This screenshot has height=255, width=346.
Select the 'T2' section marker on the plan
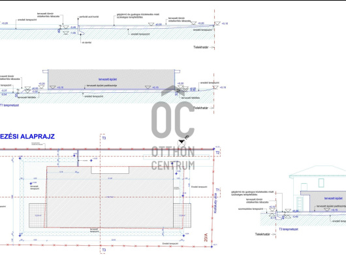(x=217, y=152)
